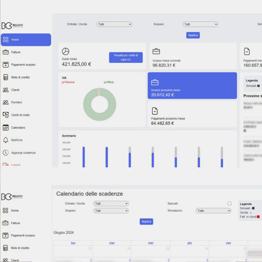Click the Notifiche bell icon
Image resolution: width=262 pixels, height=262 pixels.
click(x=6, y=140)
